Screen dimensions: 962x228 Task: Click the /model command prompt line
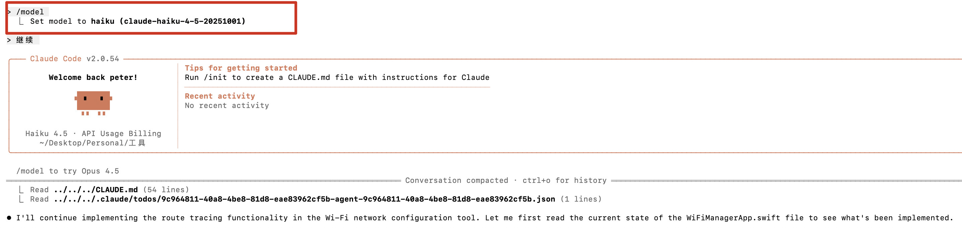pyautogui.click(x=28, y=12)
